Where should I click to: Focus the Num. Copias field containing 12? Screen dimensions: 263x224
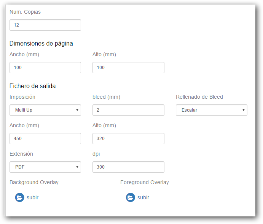click(45, 25)
